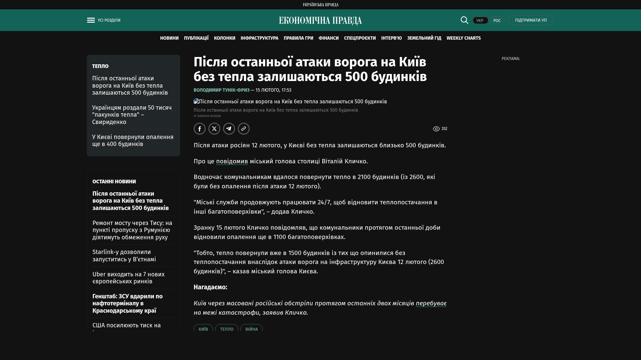641x360 pixels.
Task: Select the Війна tag
Action: 251,329
